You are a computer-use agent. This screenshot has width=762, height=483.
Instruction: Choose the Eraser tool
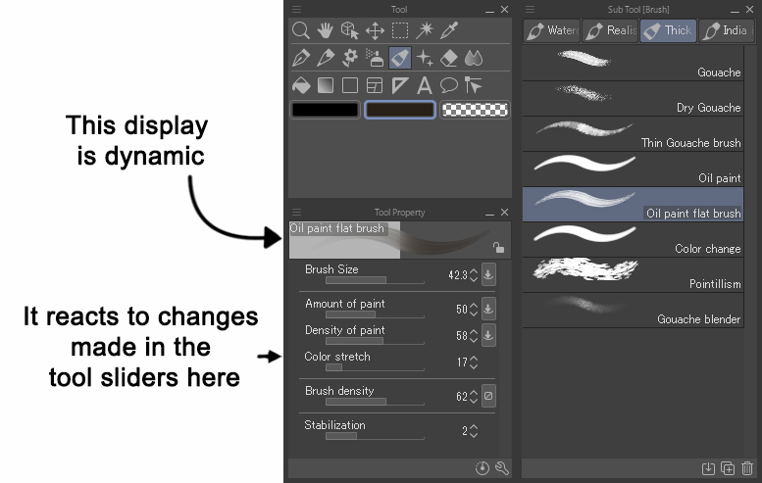click(x=449, y=58)
